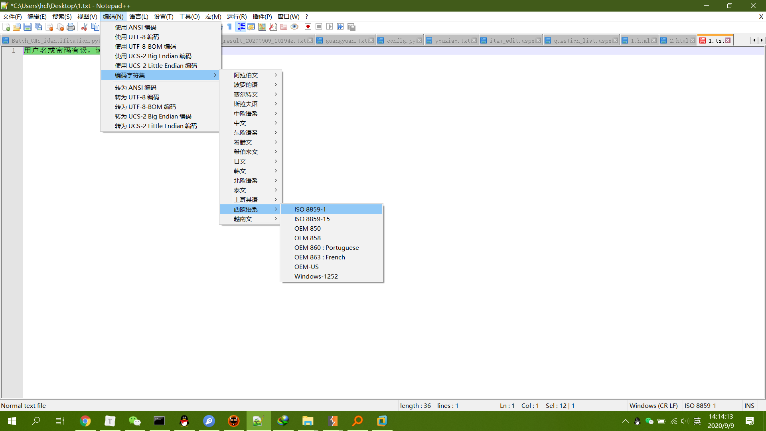The width and height of the screenshot is (766, 431).
Task: Open Chrome from the taskbar
Action: pyautogui.click(x=85, y=421)
